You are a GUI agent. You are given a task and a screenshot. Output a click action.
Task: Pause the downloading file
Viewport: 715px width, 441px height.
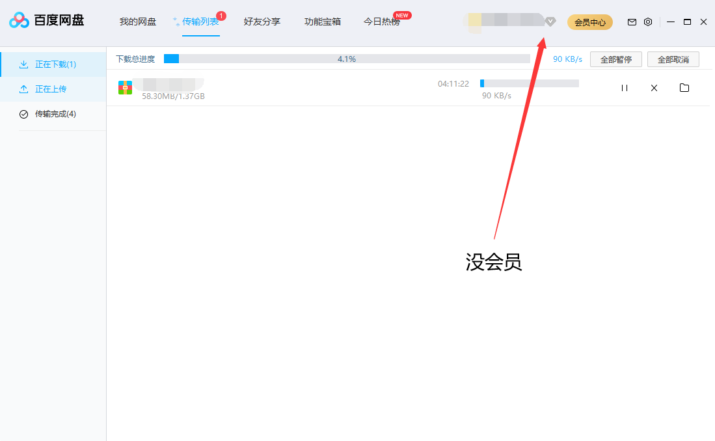pyautogui.click(x=625, y=88)
